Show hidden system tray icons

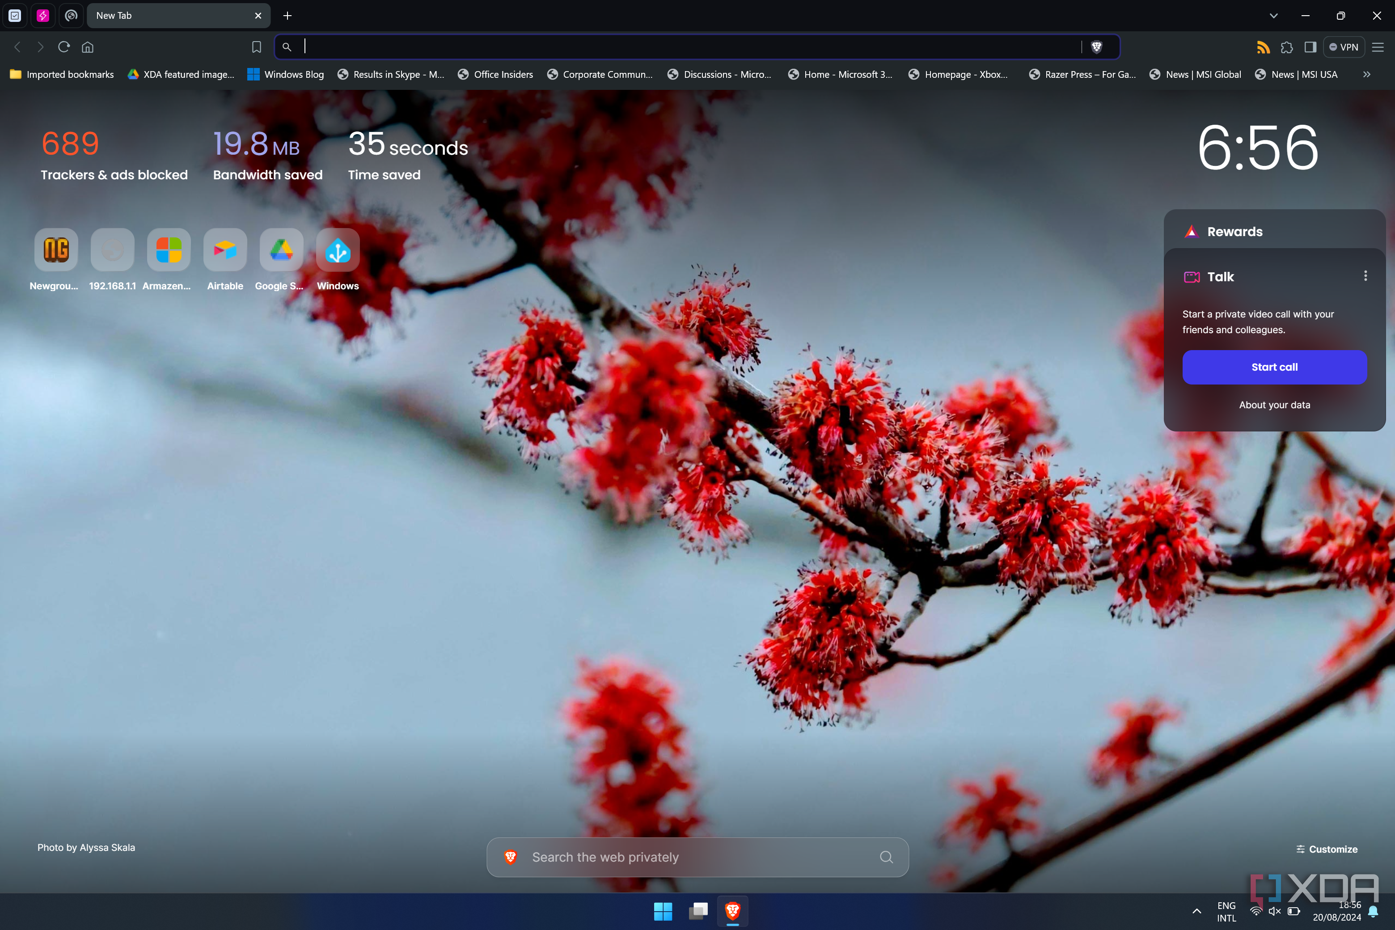click(1196, 911)
